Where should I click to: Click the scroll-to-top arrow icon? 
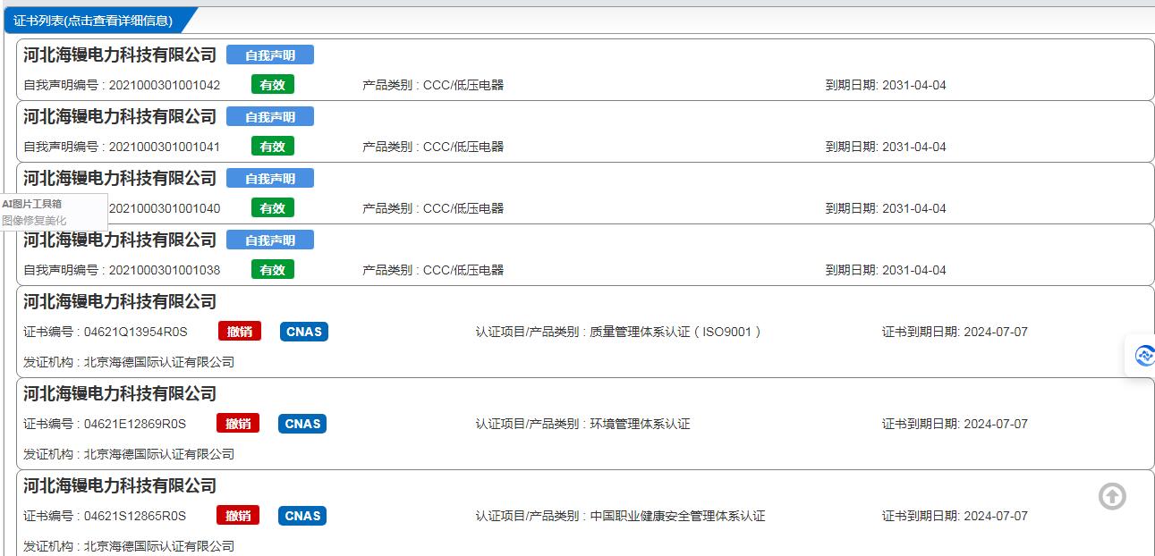pos(1112,496)
